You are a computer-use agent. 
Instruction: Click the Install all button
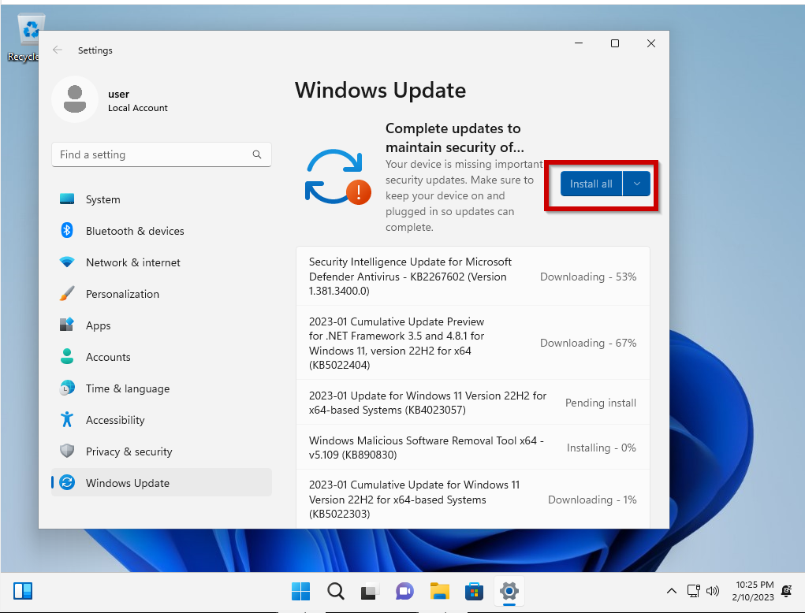591,184
